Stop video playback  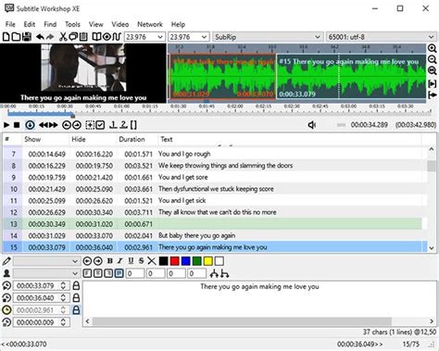tap(17, 125)
